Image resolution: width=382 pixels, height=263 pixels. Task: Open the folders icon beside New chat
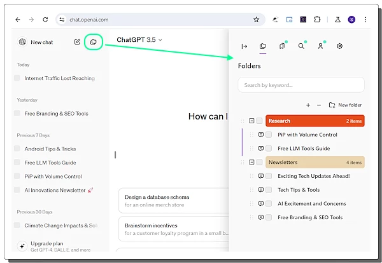[93, 42]
